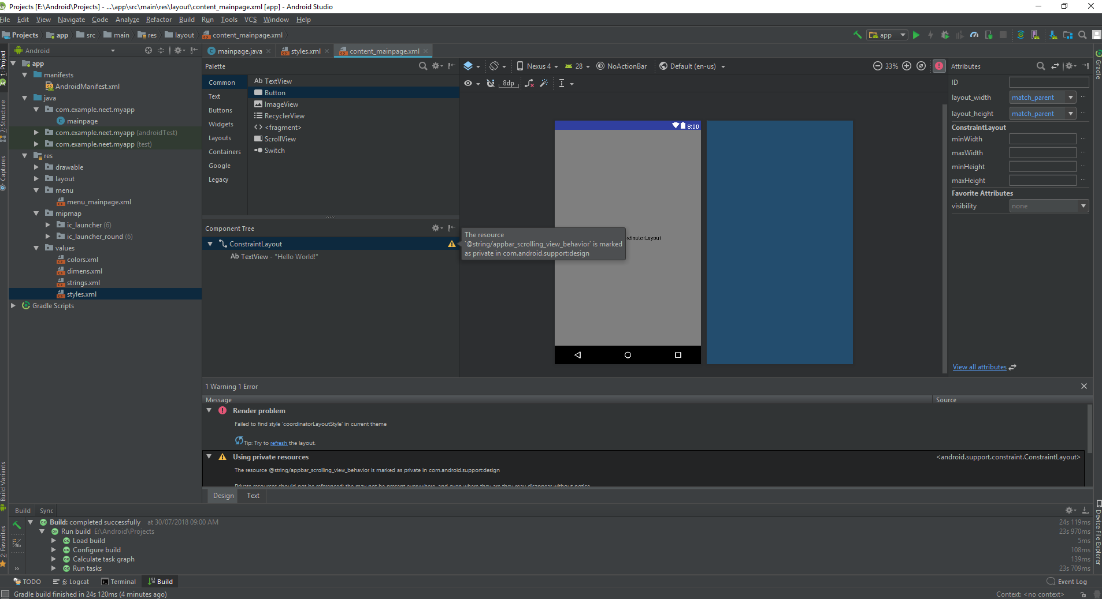This screenshot has width=1102, height=599.
Task: Toggle attributes view with swap arrows icon
Action: click(1055, 66)
